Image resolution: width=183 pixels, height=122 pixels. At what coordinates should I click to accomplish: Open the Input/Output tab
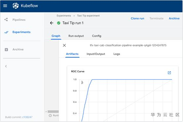coord(96,54)
